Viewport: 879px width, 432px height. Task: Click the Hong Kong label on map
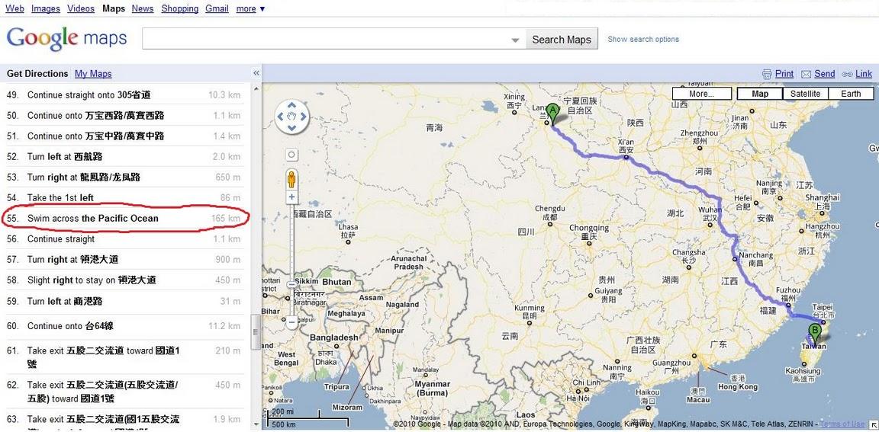(737, 387)
